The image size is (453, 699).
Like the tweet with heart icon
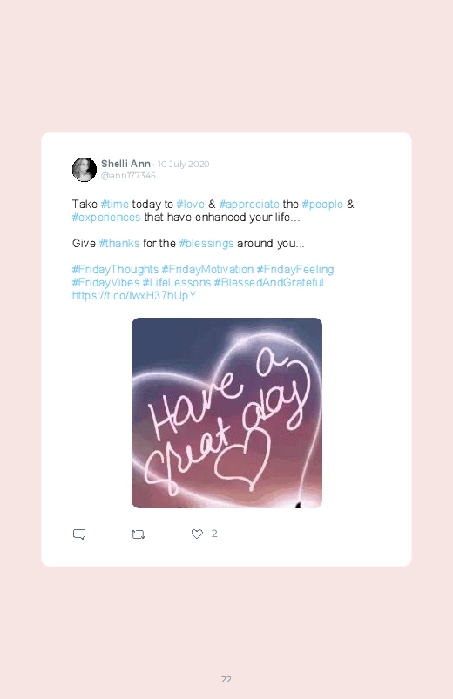197,534
